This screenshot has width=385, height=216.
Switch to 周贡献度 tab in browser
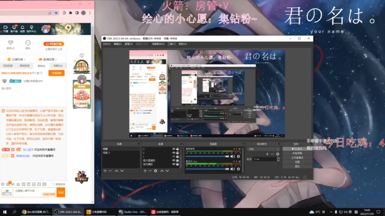click(25, 66)
